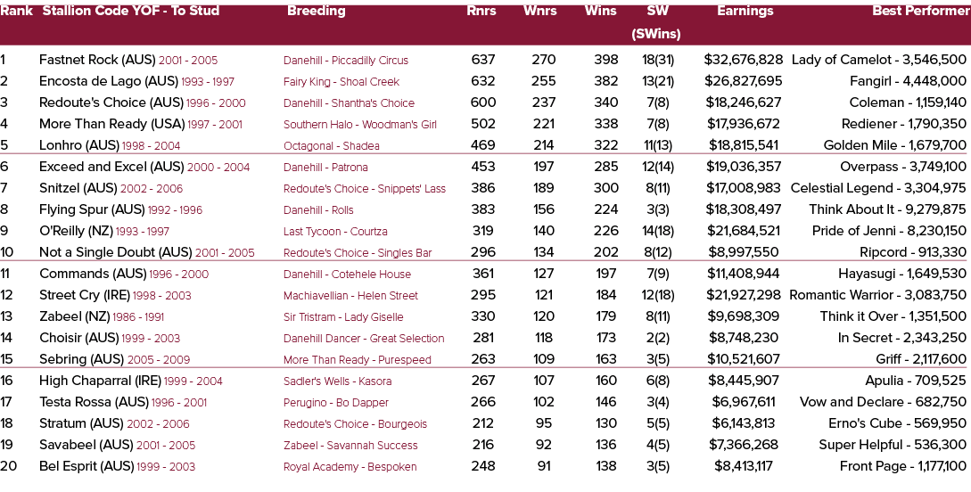The height and width of the screenshot is (492, 971).
Task: Click best performer Front Page - 1,177,100
Action: 903,466
